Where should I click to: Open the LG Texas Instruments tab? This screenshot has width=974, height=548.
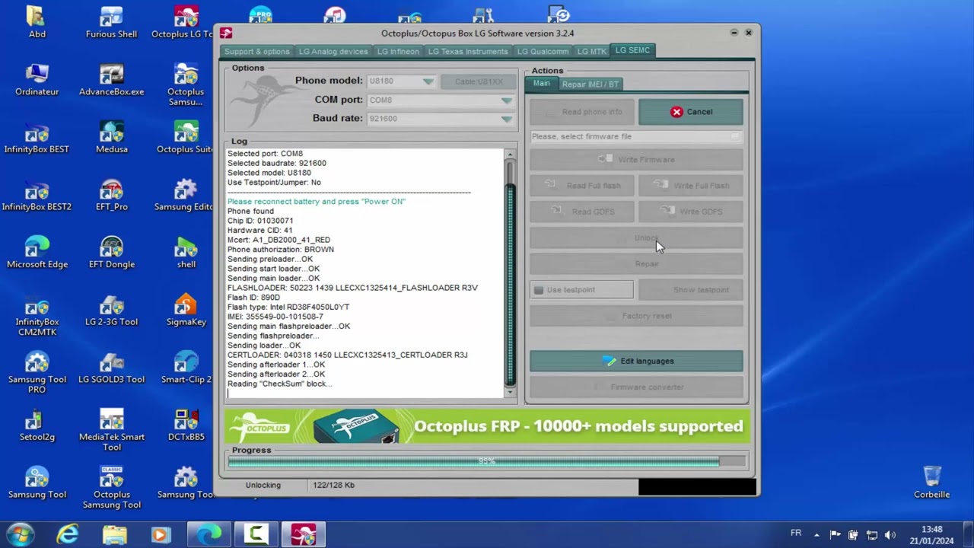468,51
